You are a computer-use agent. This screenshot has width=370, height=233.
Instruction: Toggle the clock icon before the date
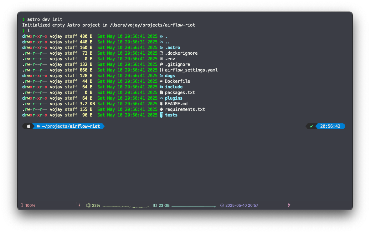222,205
